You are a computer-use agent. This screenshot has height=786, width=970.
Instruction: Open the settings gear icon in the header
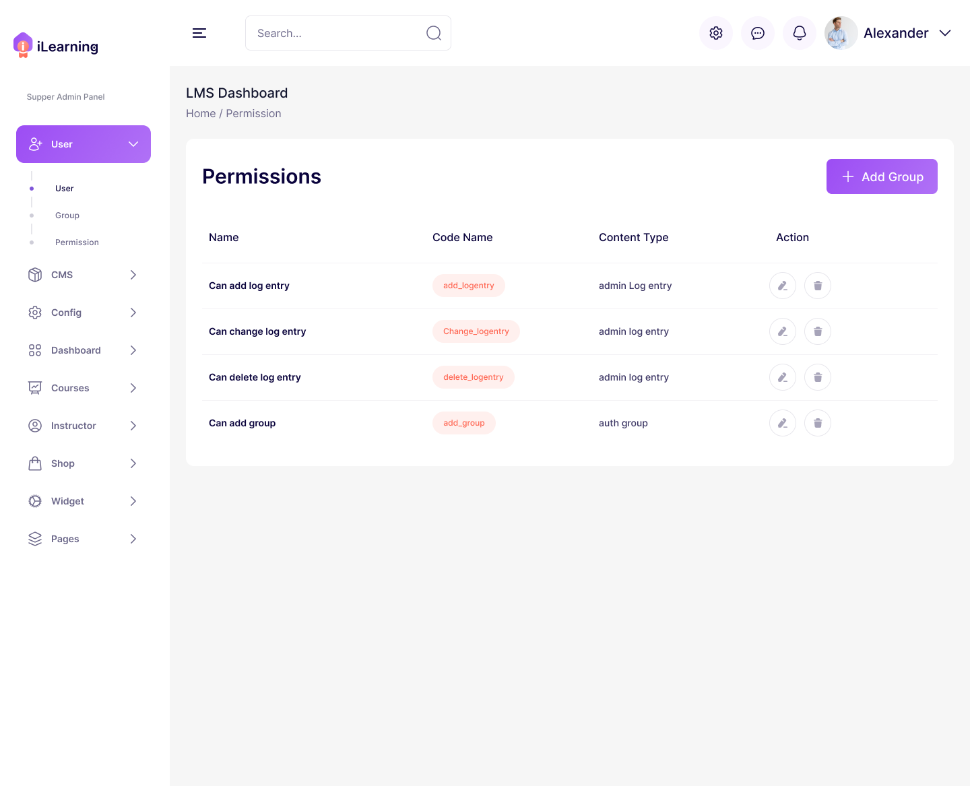coord(716,33)
